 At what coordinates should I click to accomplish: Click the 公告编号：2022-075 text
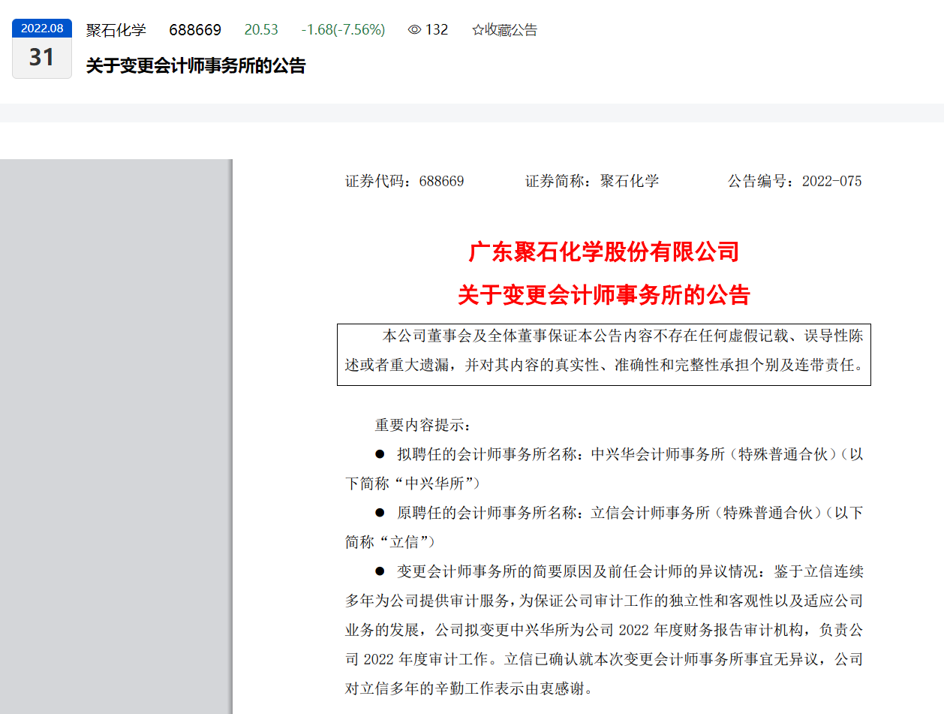click(x=795, y=181)
